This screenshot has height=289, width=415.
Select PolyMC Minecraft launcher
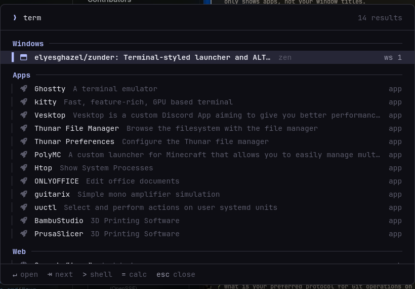click(207, 155)
